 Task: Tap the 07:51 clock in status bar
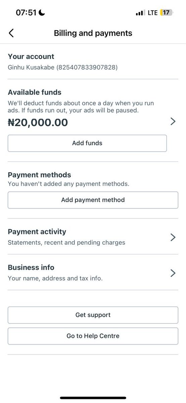tap(27, 13)
